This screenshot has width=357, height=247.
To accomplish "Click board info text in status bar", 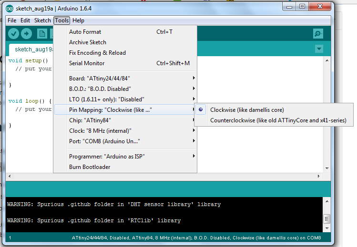I will [x=196, y=238].
